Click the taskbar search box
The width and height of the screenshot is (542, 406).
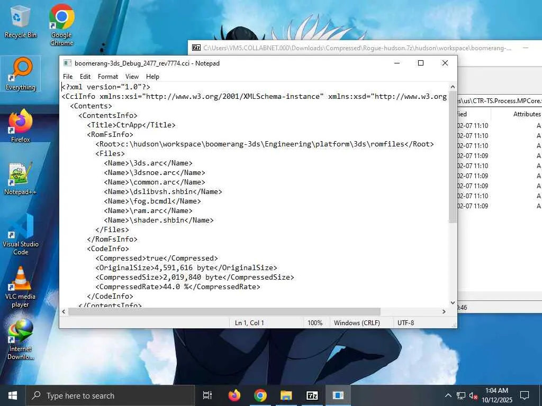coord(110,395)
